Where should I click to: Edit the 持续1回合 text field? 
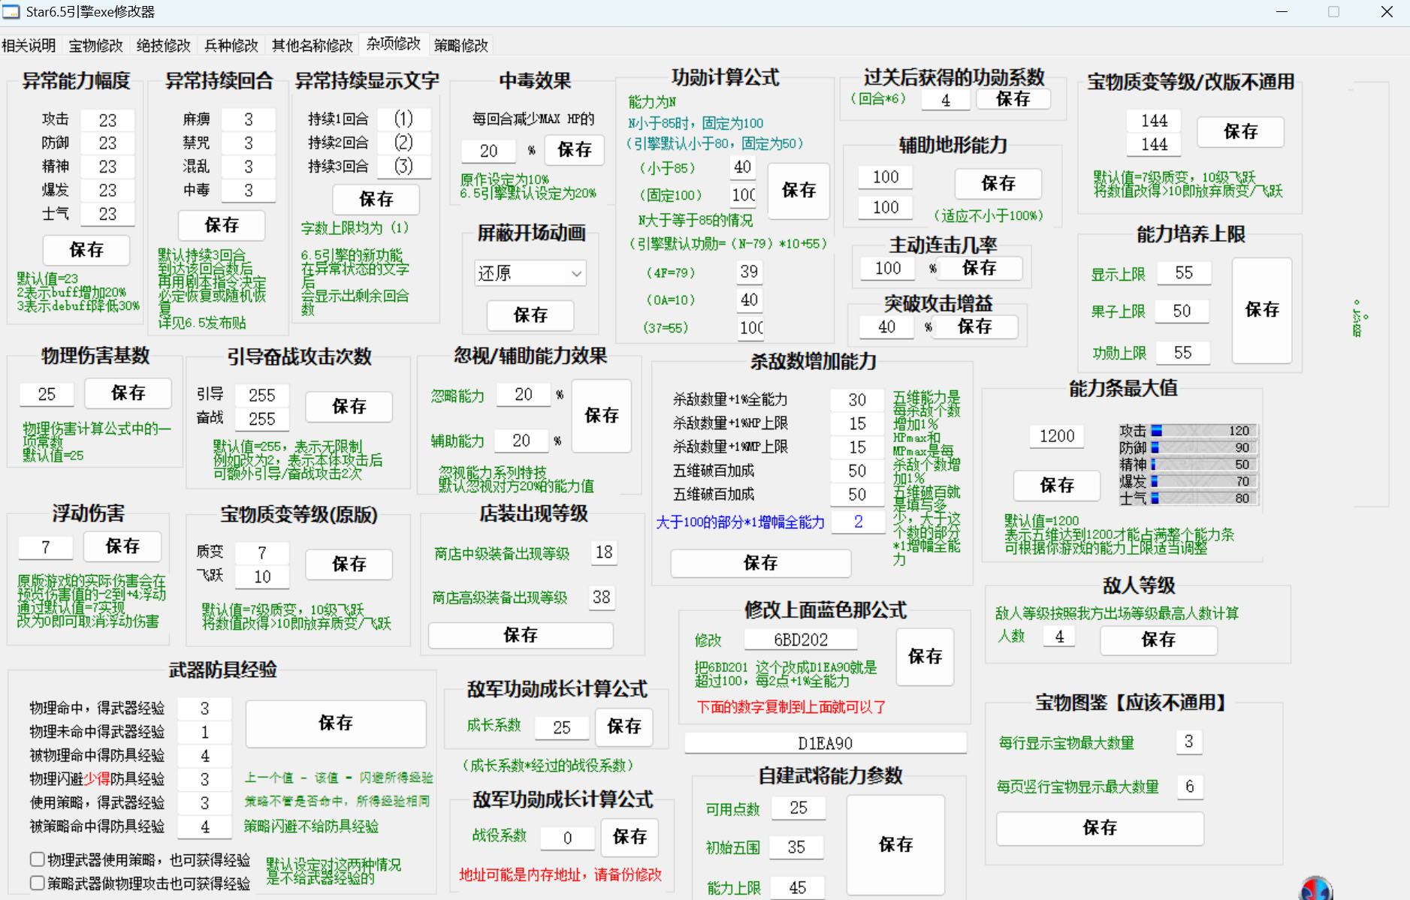(x=403, y=119)
